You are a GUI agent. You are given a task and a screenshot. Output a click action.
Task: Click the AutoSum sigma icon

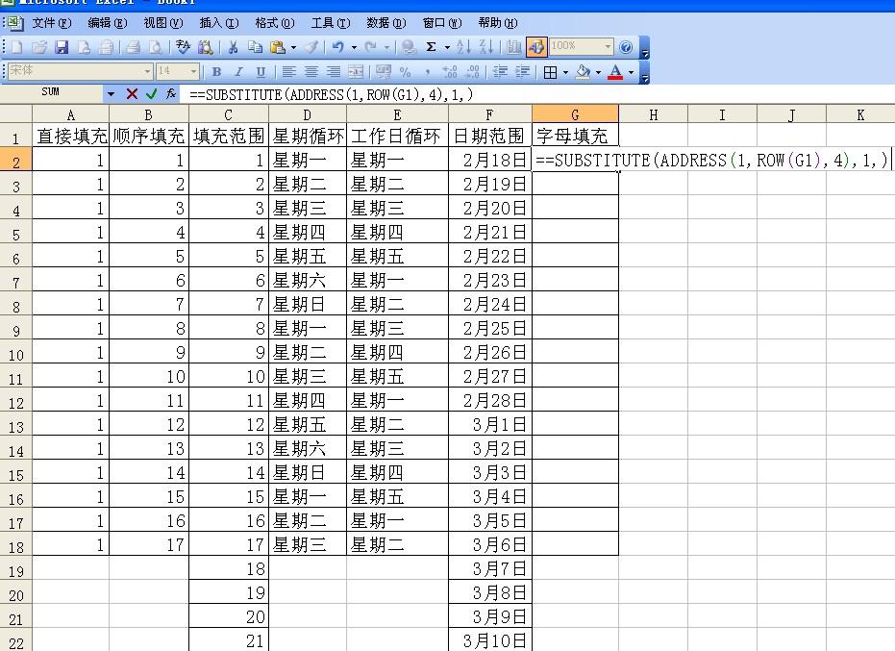pos(432,47)
